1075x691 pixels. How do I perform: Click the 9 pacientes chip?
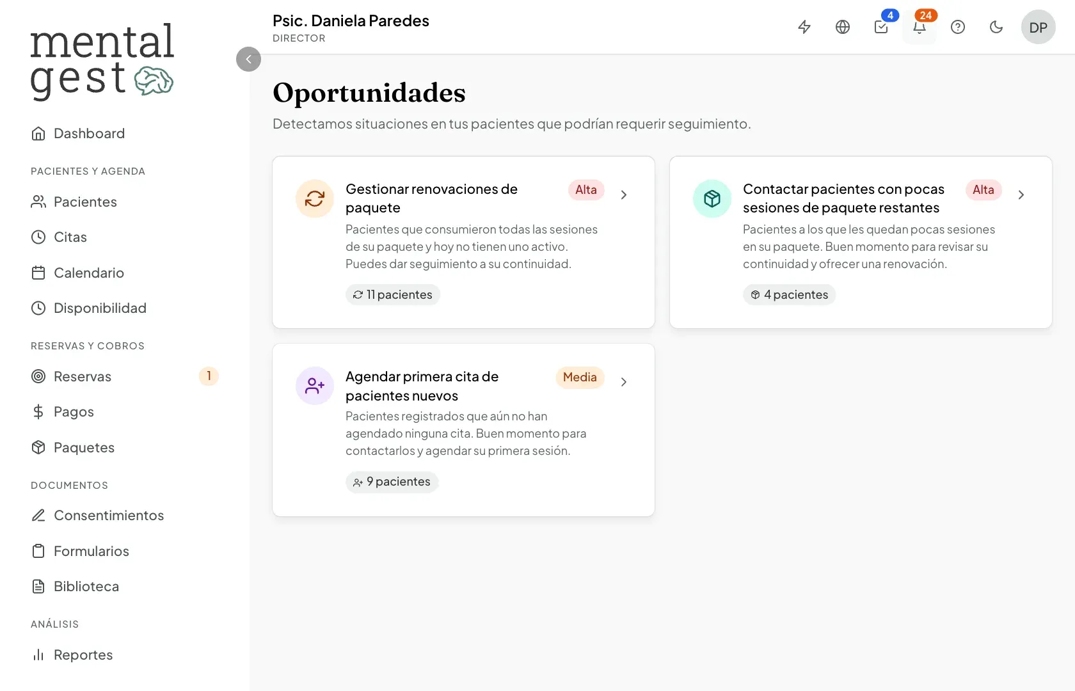coord(392,482)
